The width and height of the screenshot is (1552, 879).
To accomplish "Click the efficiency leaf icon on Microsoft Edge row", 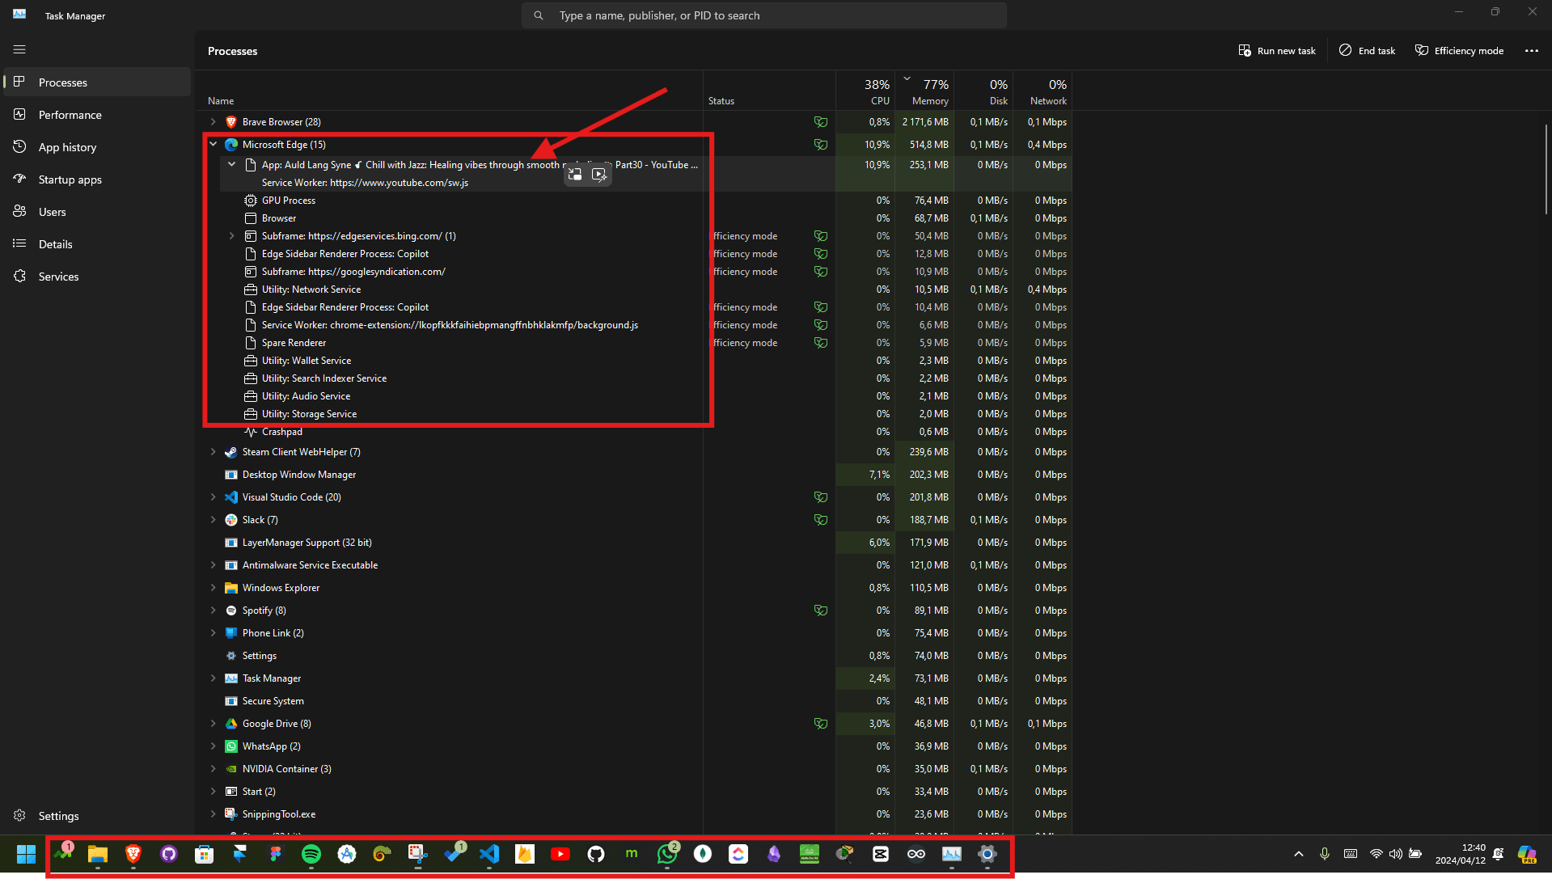I will (x=821, y=144).
